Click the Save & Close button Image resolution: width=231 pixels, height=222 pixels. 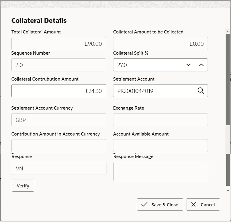[x=160, y=204]
